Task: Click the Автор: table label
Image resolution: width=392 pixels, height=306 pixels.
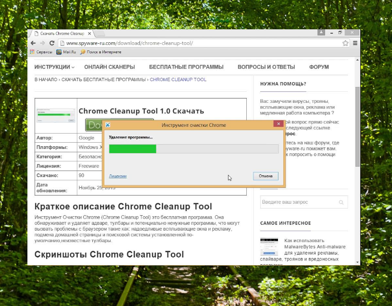Action: (x=45, y=138)
